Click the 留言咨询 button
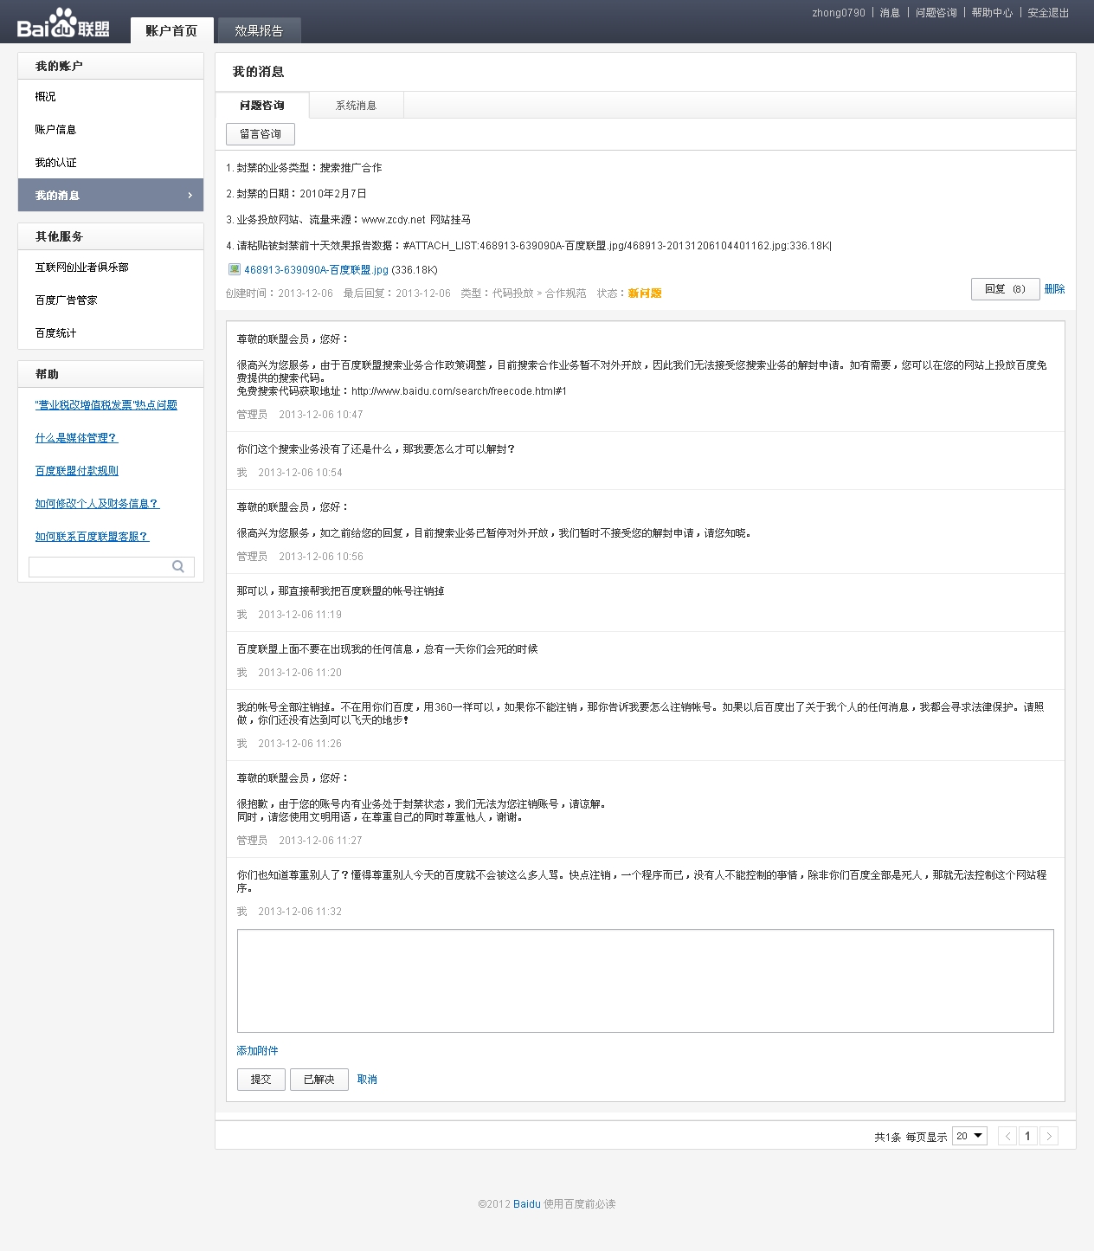This screenshot has height=1251, width=1094. click(261, 134)
